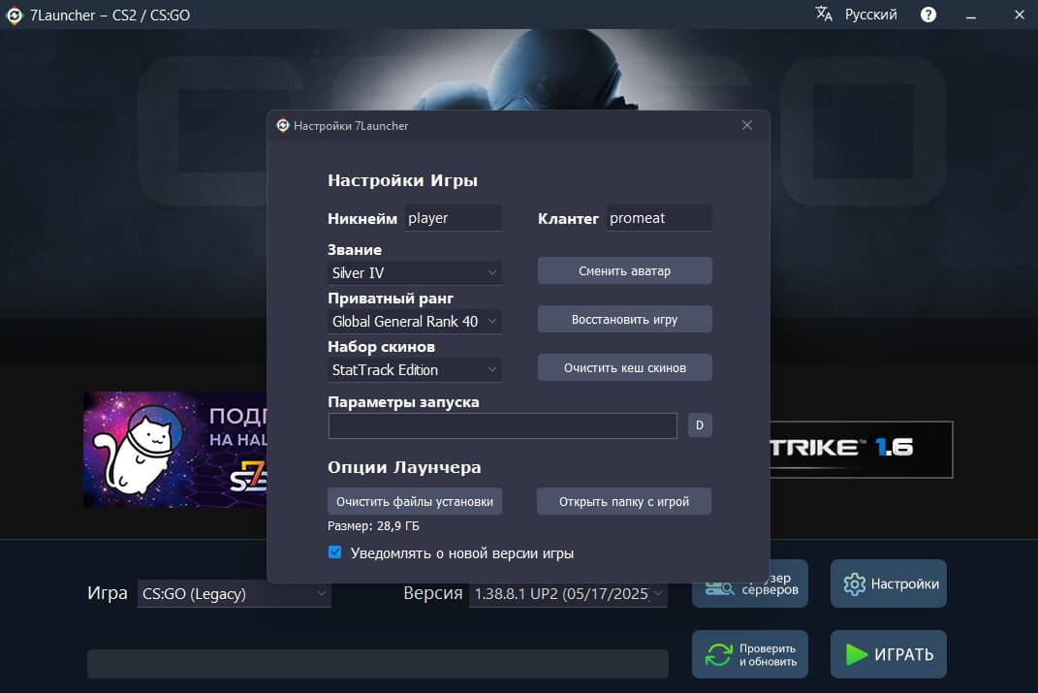Click the help question mark icon
1038x693 pixels.
click(928, 15)
